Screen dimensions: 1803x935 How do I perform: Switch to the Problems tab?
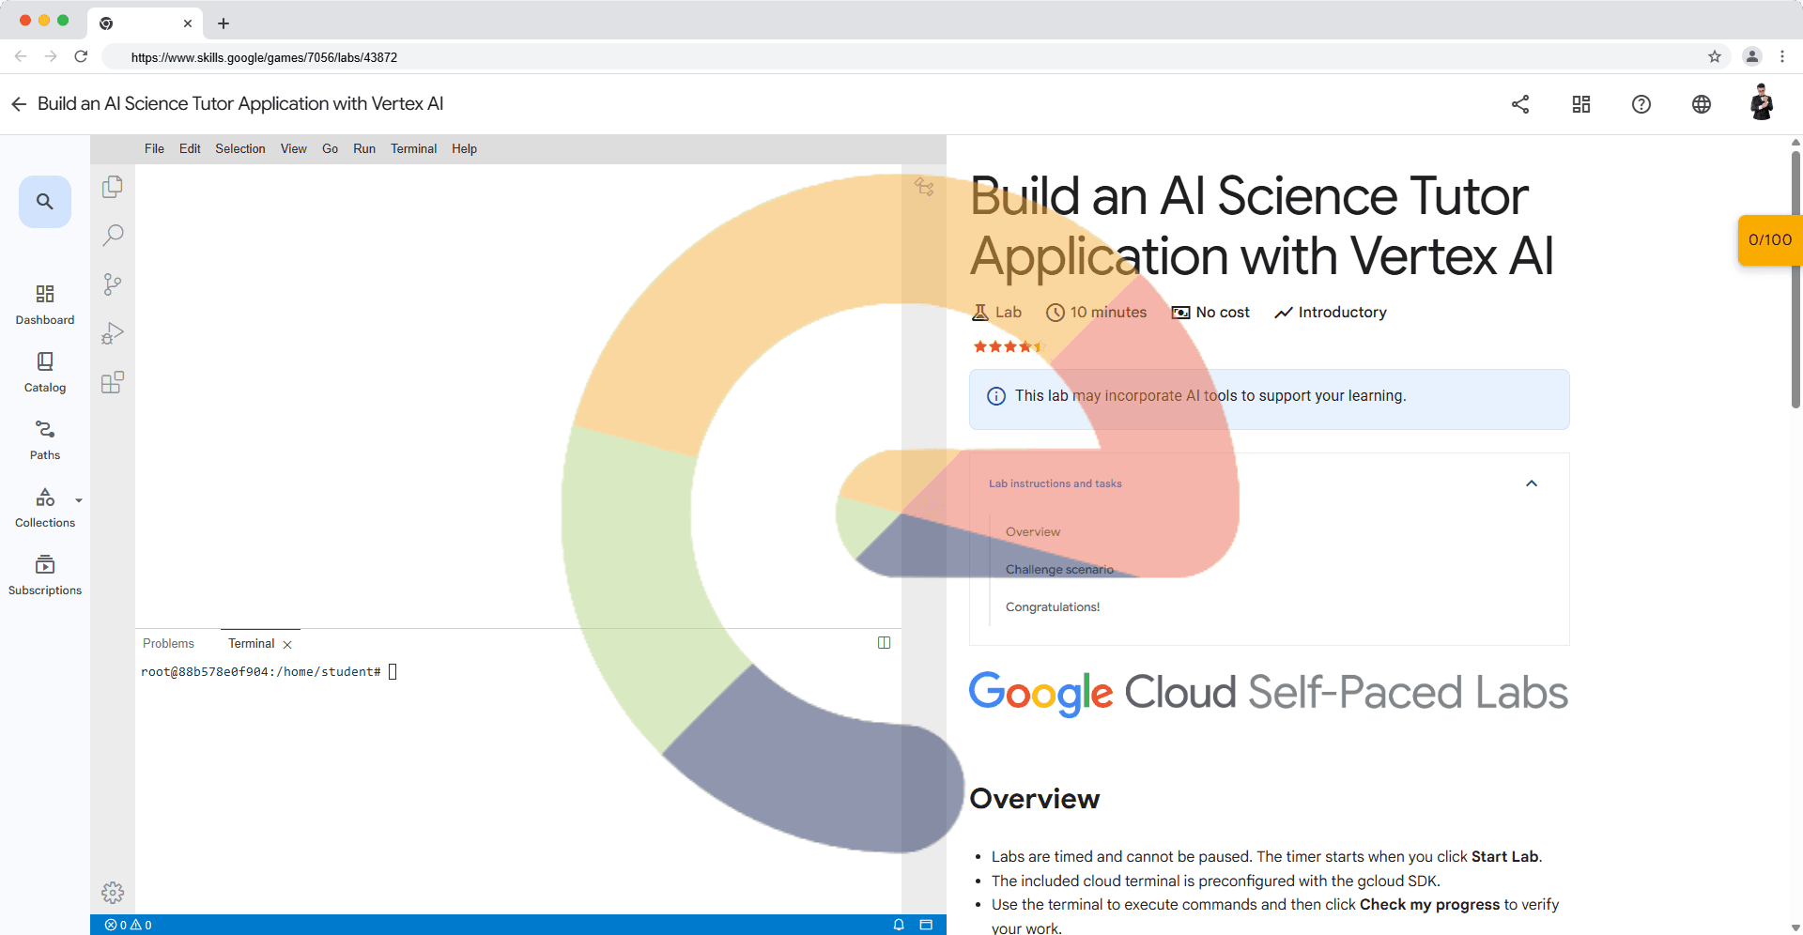168,643
